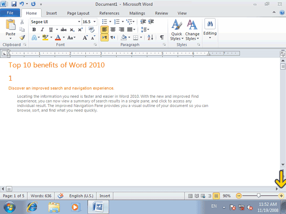Apply red font color swatch
Screen dimensions: 286x214
point(58,37)
